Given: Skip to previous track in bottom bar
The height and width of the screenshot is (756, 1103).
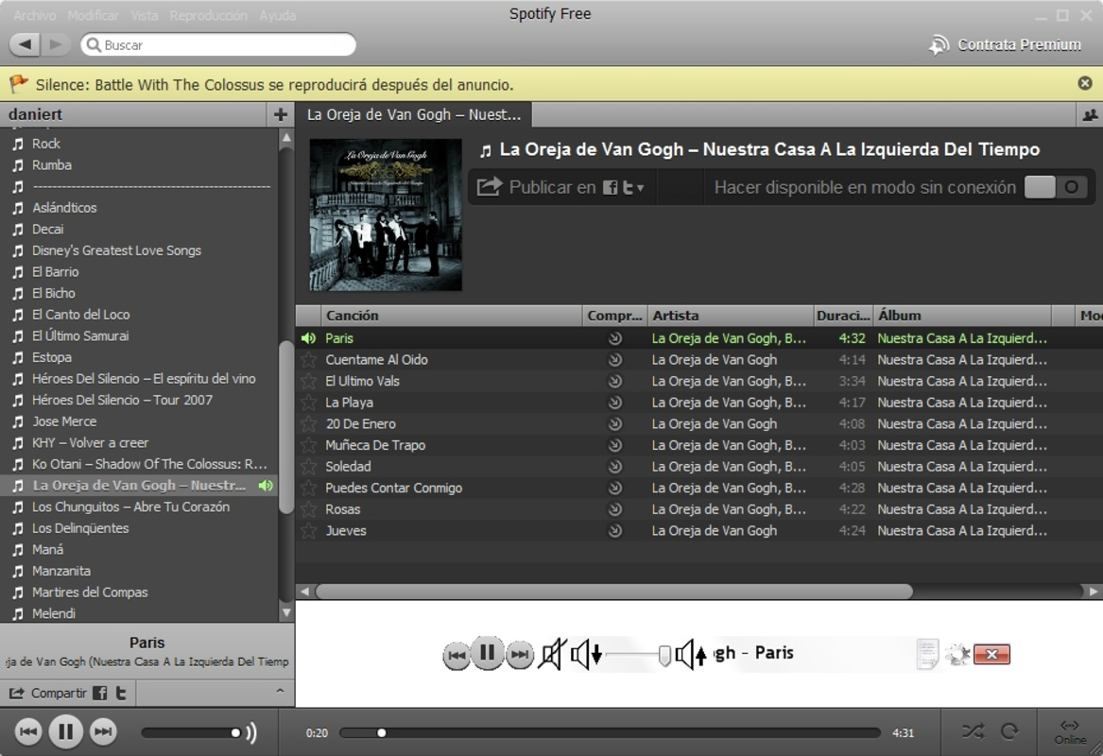Looking at the screenshot, I should coord(28,732).
